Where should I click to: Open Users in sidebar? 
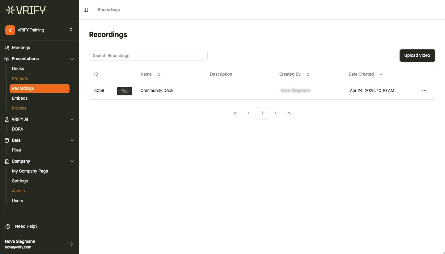click(x=17, y=201)
